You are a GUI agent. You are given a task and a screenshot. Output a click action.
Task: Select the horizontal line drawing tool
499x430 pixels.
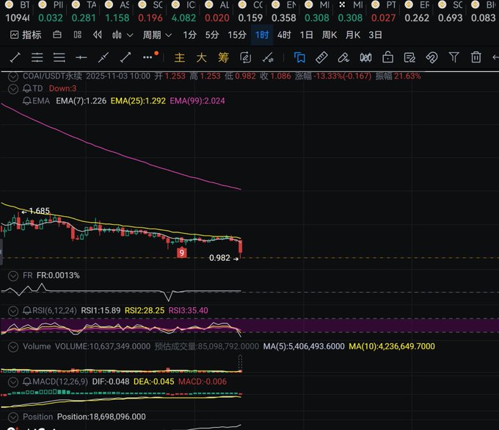click(81, 57)
